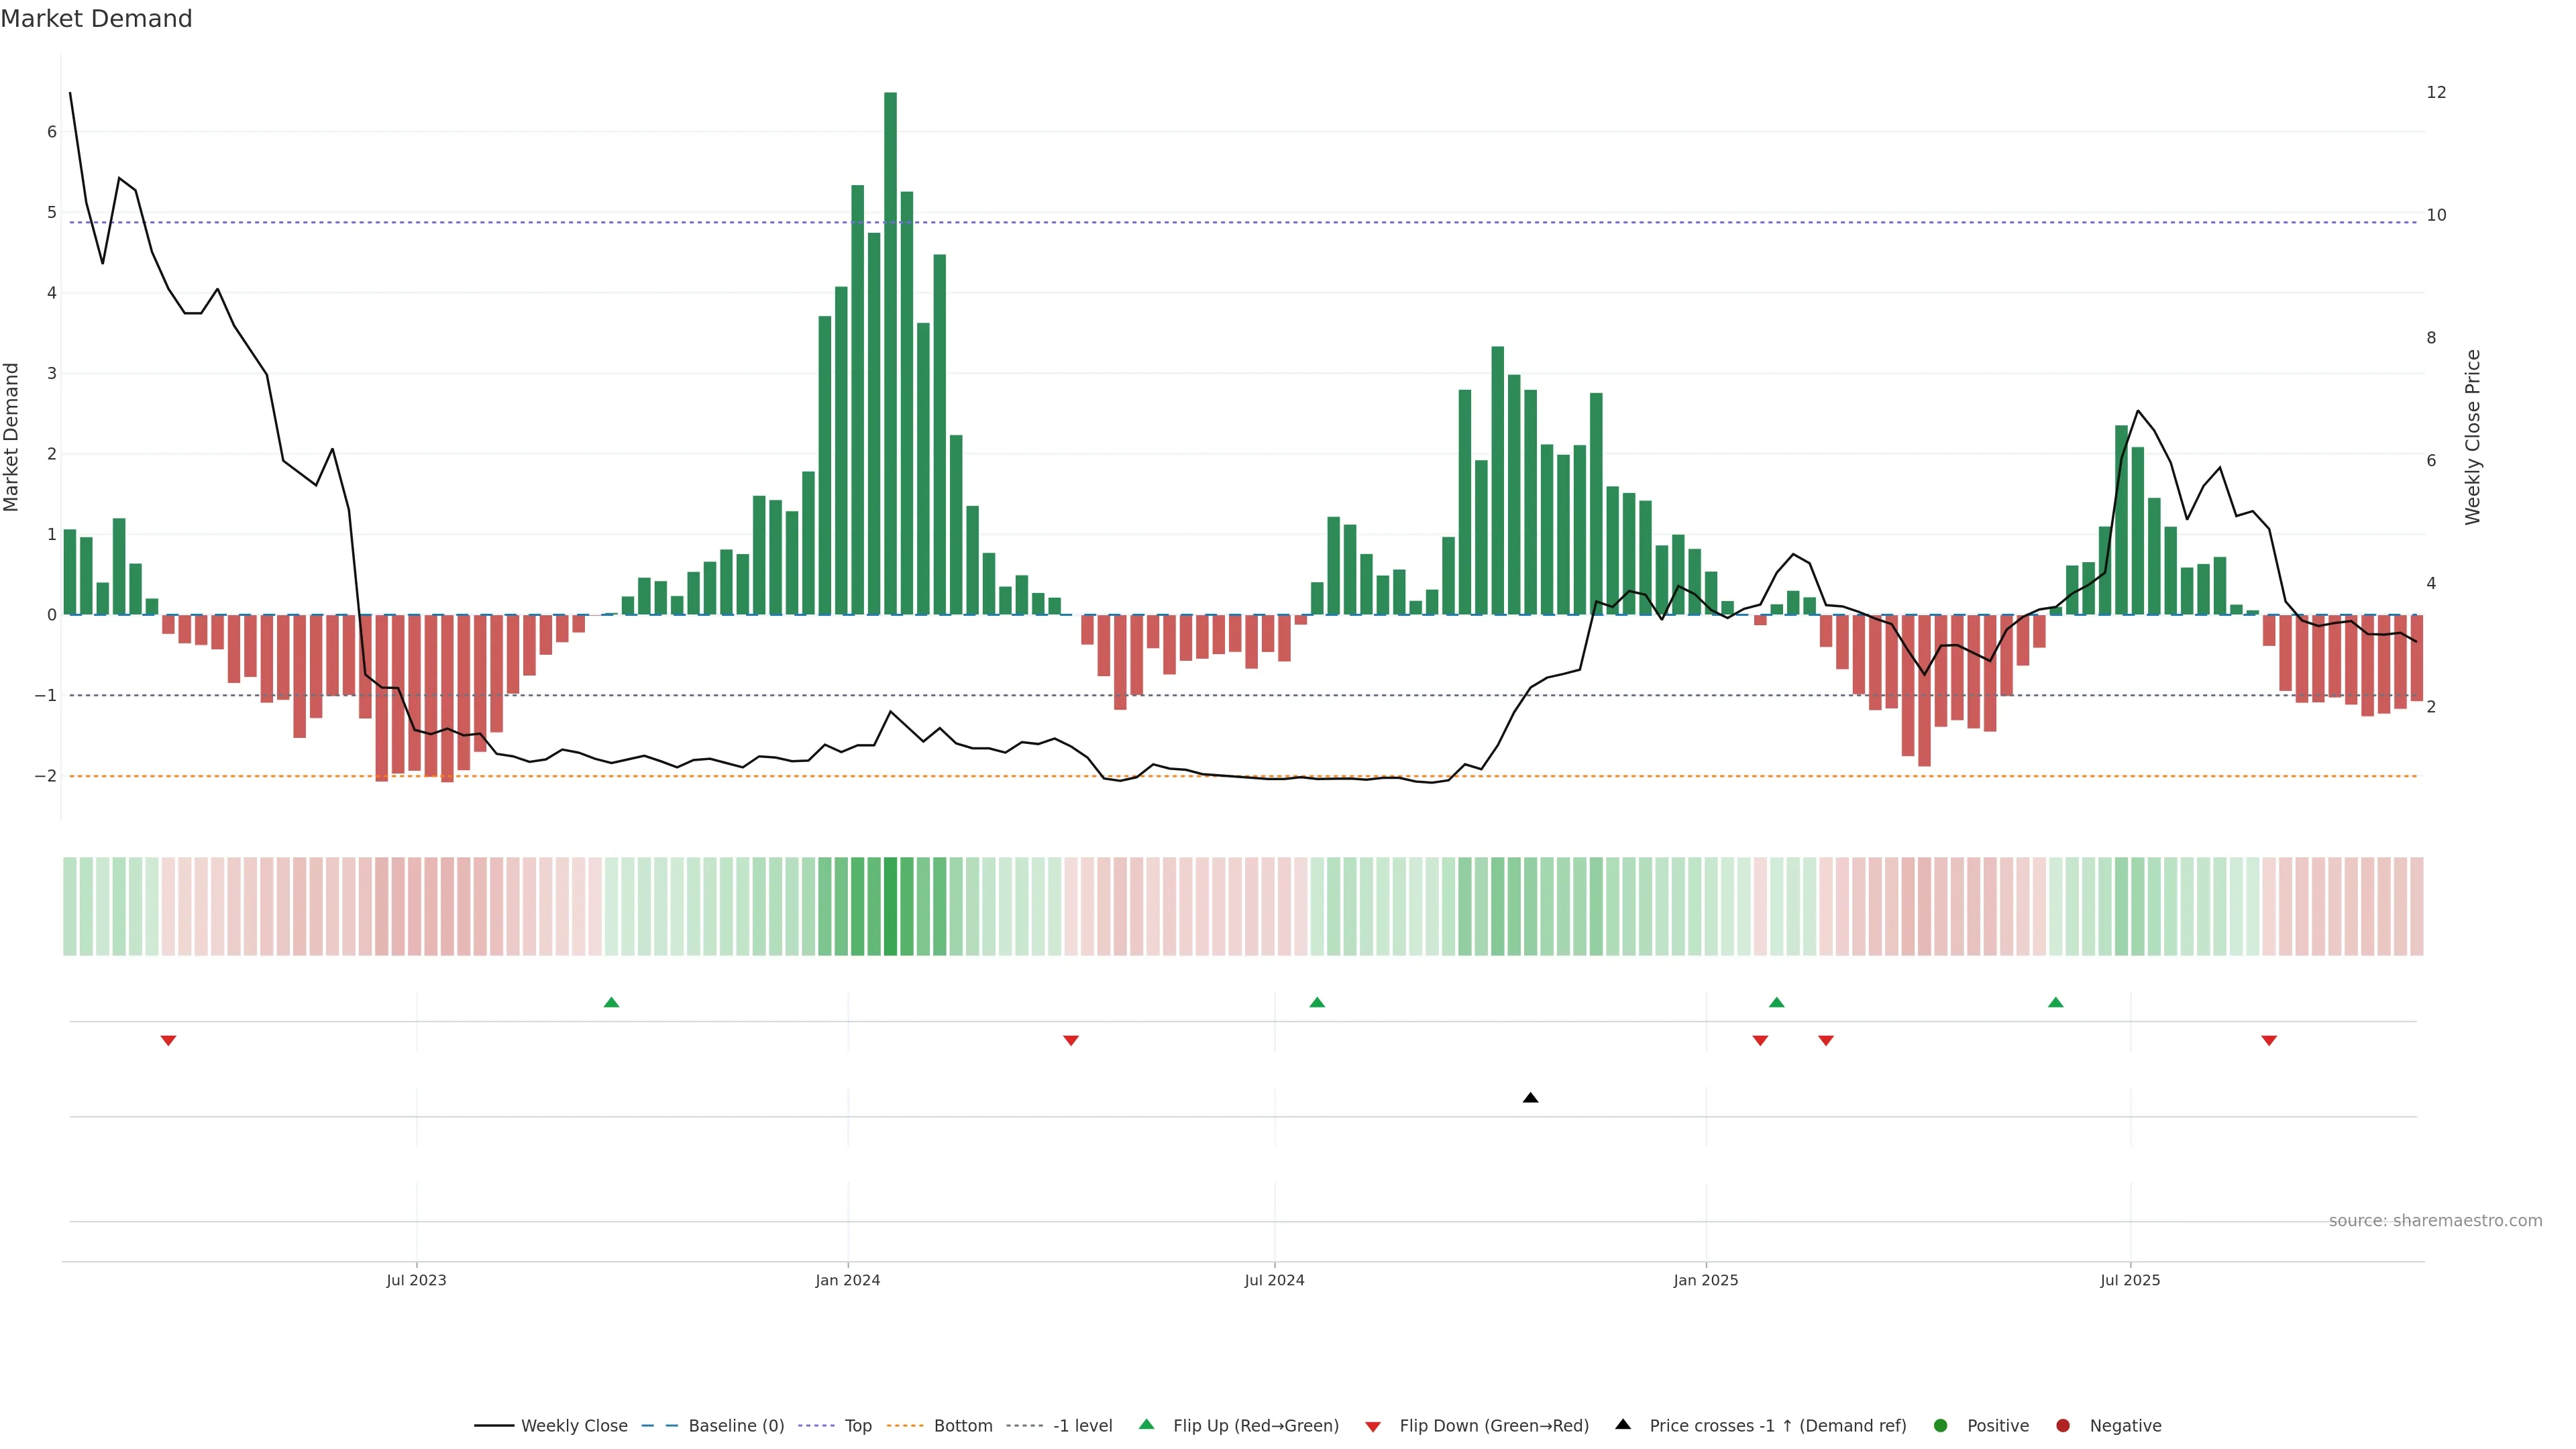2576x1449 pixels.
Task: Click the black Price crosses -1 legend triangle
Action: (1623, 1425)
